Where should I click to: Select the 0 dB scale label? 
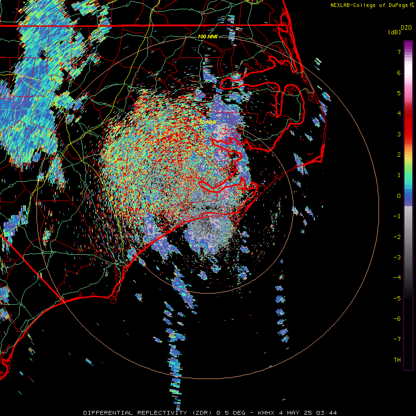coord(399,196)
